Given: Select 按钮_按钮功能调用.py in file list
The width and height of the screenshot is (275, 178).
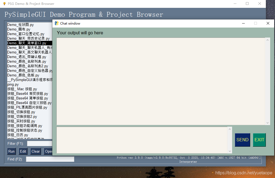Looking at the screenshot, I should 29,126.
